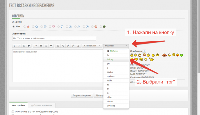Switch to the Добавить вложения tab

(x=42, y=105)
